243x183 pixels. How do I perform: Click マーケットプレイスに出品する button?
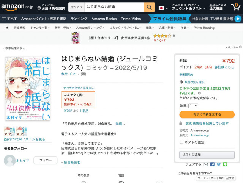point(216,178)
